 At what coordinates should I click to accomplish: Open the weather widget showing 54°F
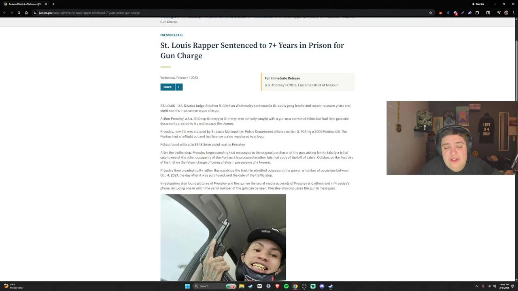pos(13,286)
